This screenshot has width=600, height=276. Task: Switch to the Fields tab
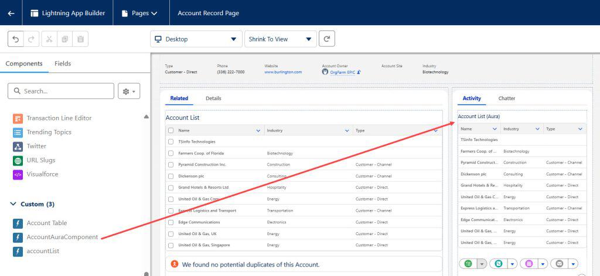coord(63,64)
